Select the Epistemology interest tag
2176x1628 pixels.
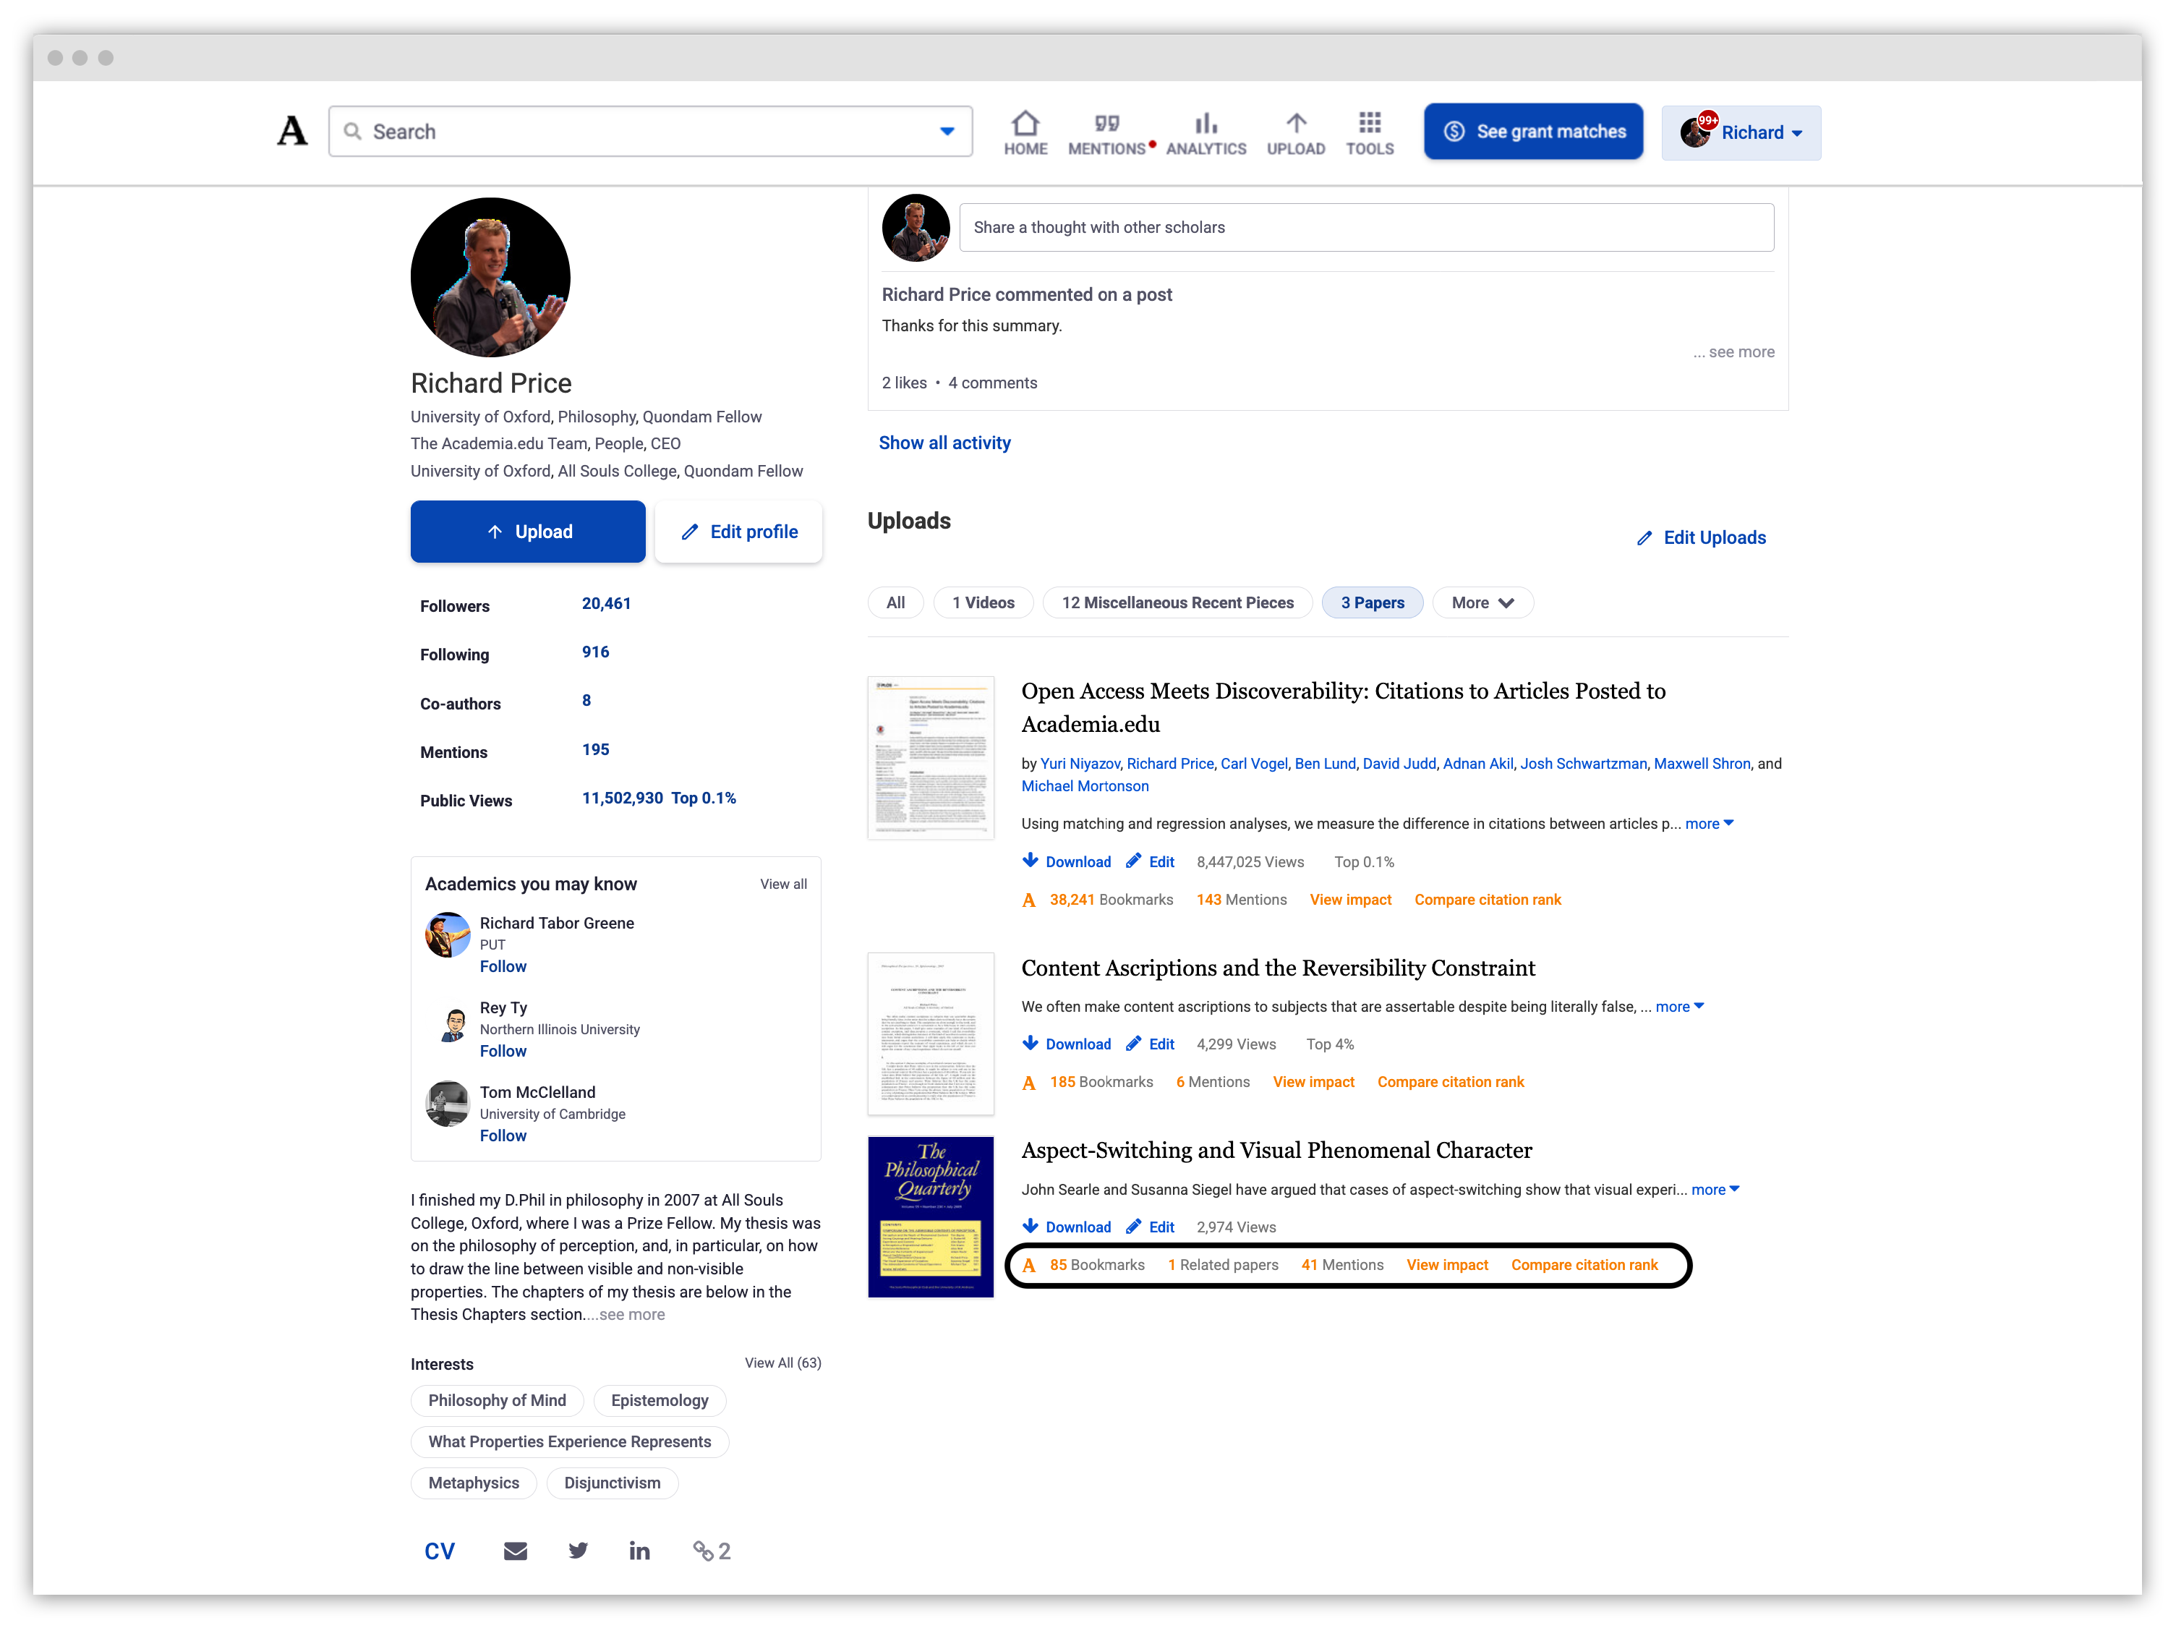click(x=659, y=1399)
